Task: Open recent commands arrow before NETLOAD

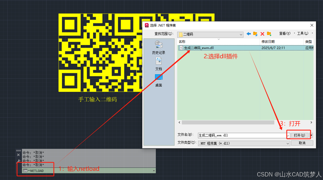Action: 29,171
